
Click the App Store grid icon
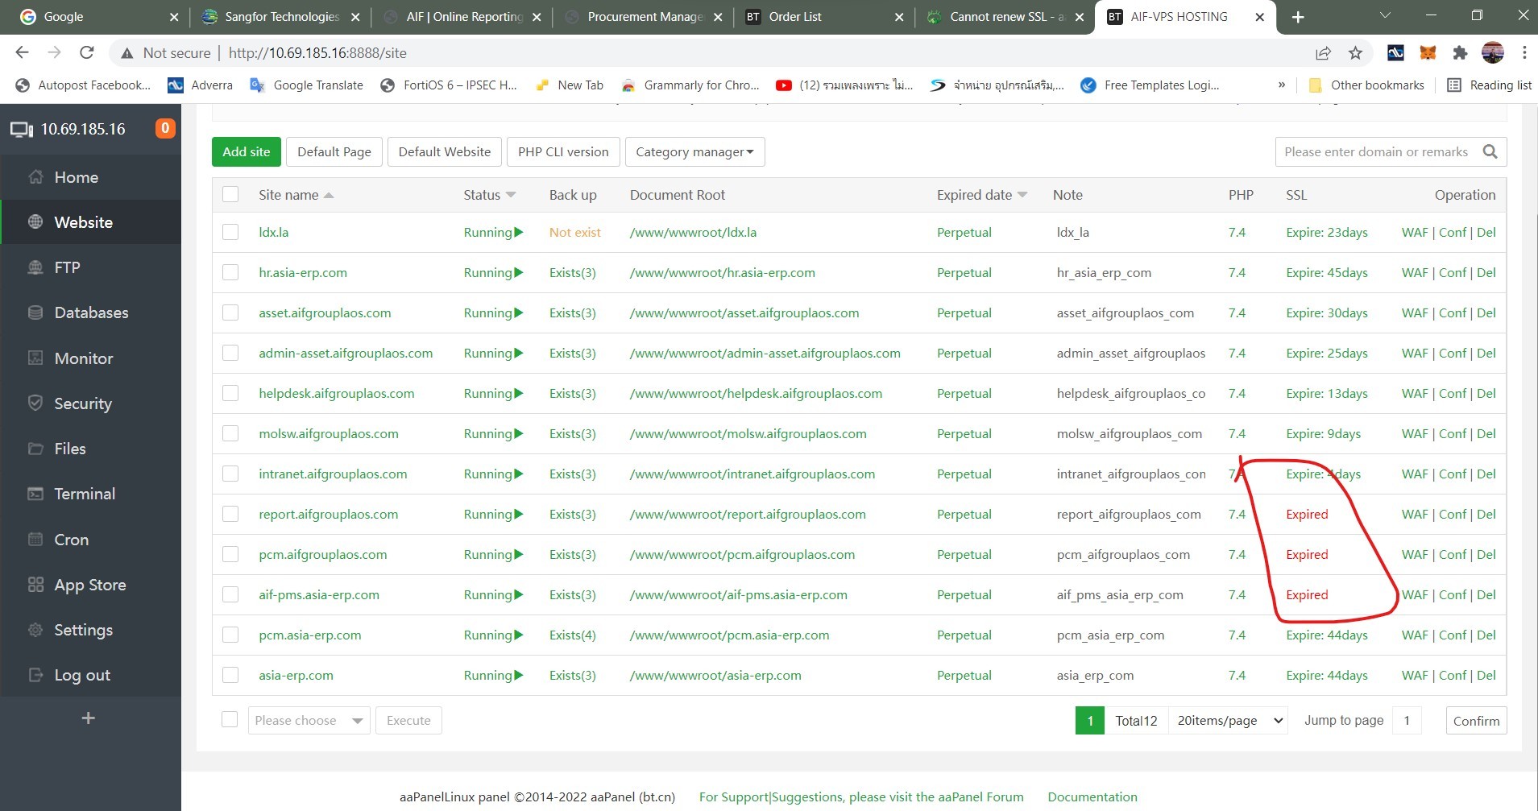click(x=35, y=585)
